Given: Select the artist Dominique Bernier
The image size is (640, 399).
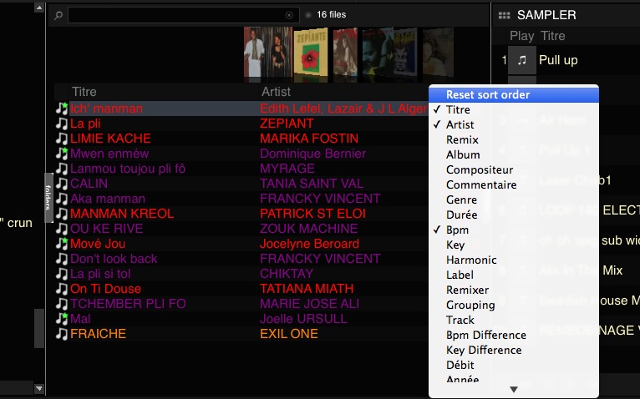Looking at the screenshot, I should 312,154.
